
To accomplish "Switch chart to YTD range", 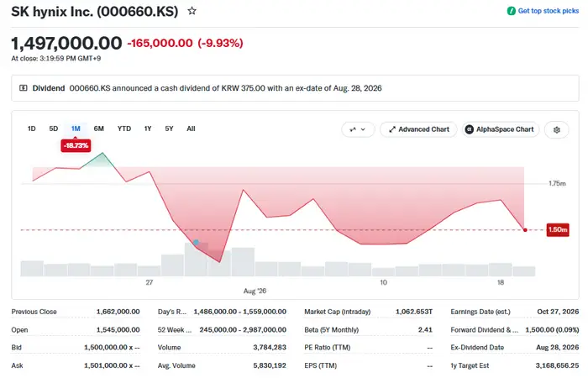I will 124,129.
